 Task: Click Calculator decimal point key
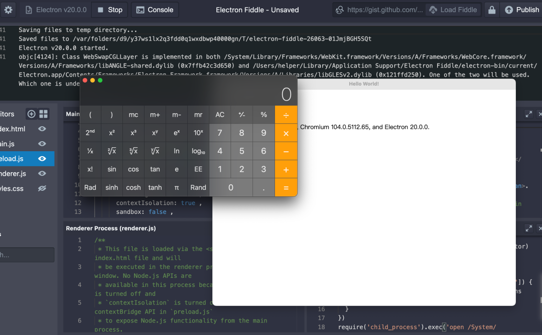click(x=264, y=187)
